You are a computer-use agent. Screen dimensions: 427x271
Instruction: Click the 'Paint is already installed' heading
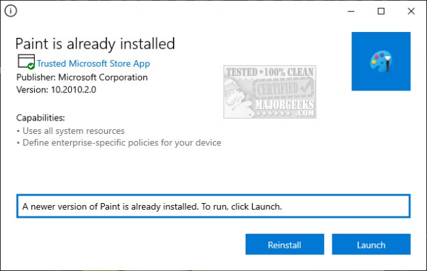(x=95, y=44)
